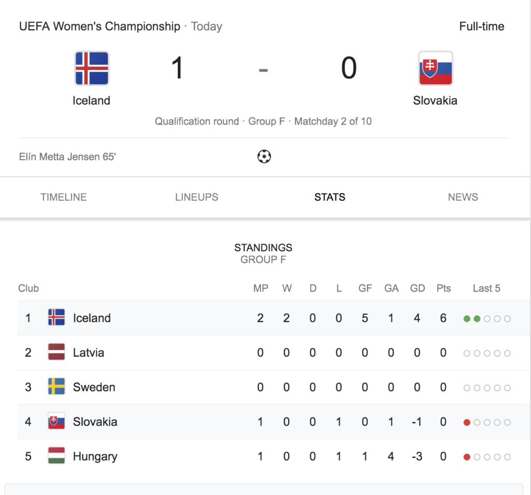The height and width of the screenshot is (495, 531).
Task: Click the Slovakia team name under header flag
Action: pos(435,101)
